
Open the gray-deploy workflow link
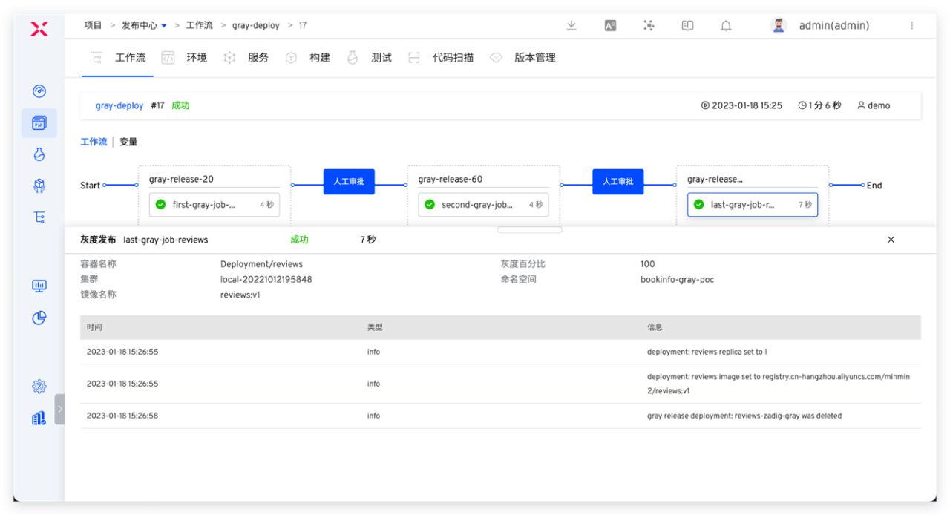(x=119, y=105)
